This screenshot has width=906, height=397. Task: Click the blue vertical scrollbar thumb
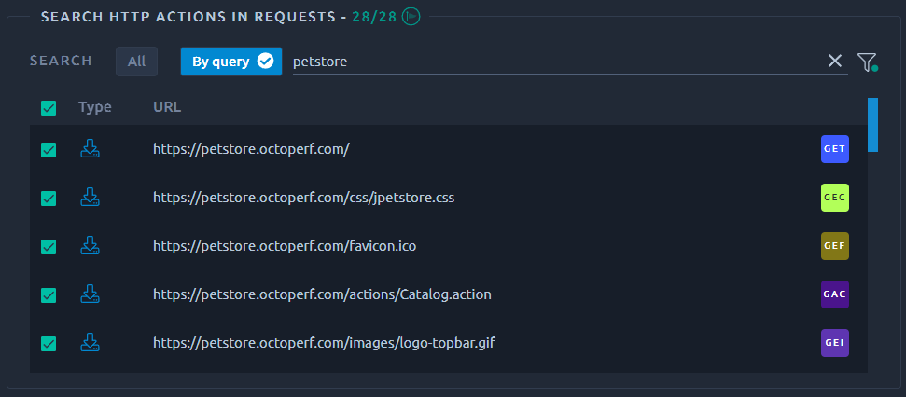click(872, 125)
